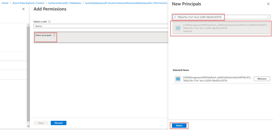
Task: Open the Select principals section
Action: click(x=101, y=37)
